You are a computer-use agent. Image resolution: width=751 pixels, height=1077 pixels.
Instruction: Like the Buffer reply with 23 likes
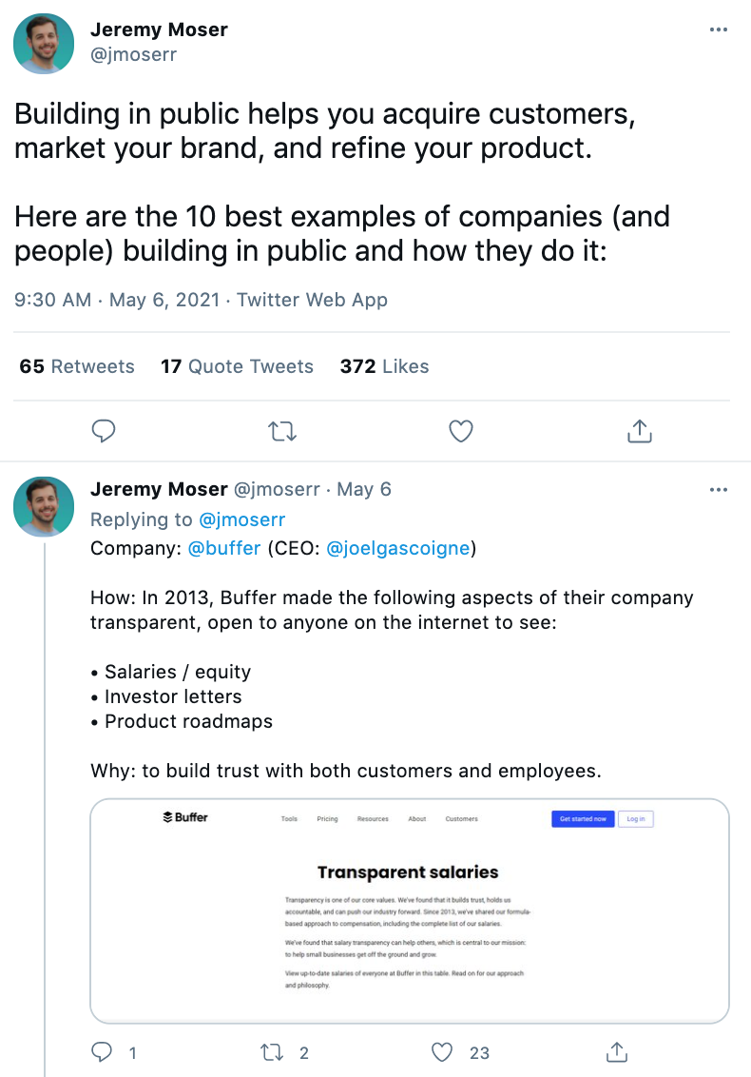[442, 1052]
